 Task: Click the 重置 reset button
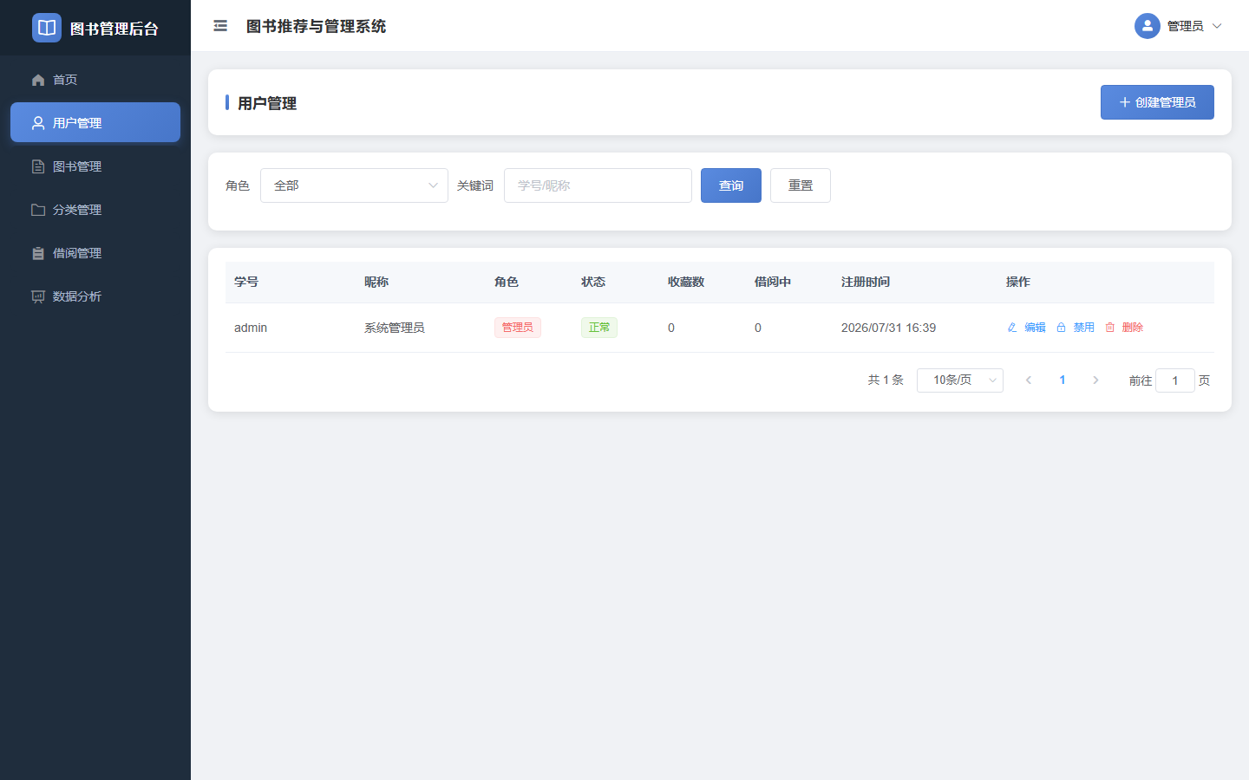[801, 185]
